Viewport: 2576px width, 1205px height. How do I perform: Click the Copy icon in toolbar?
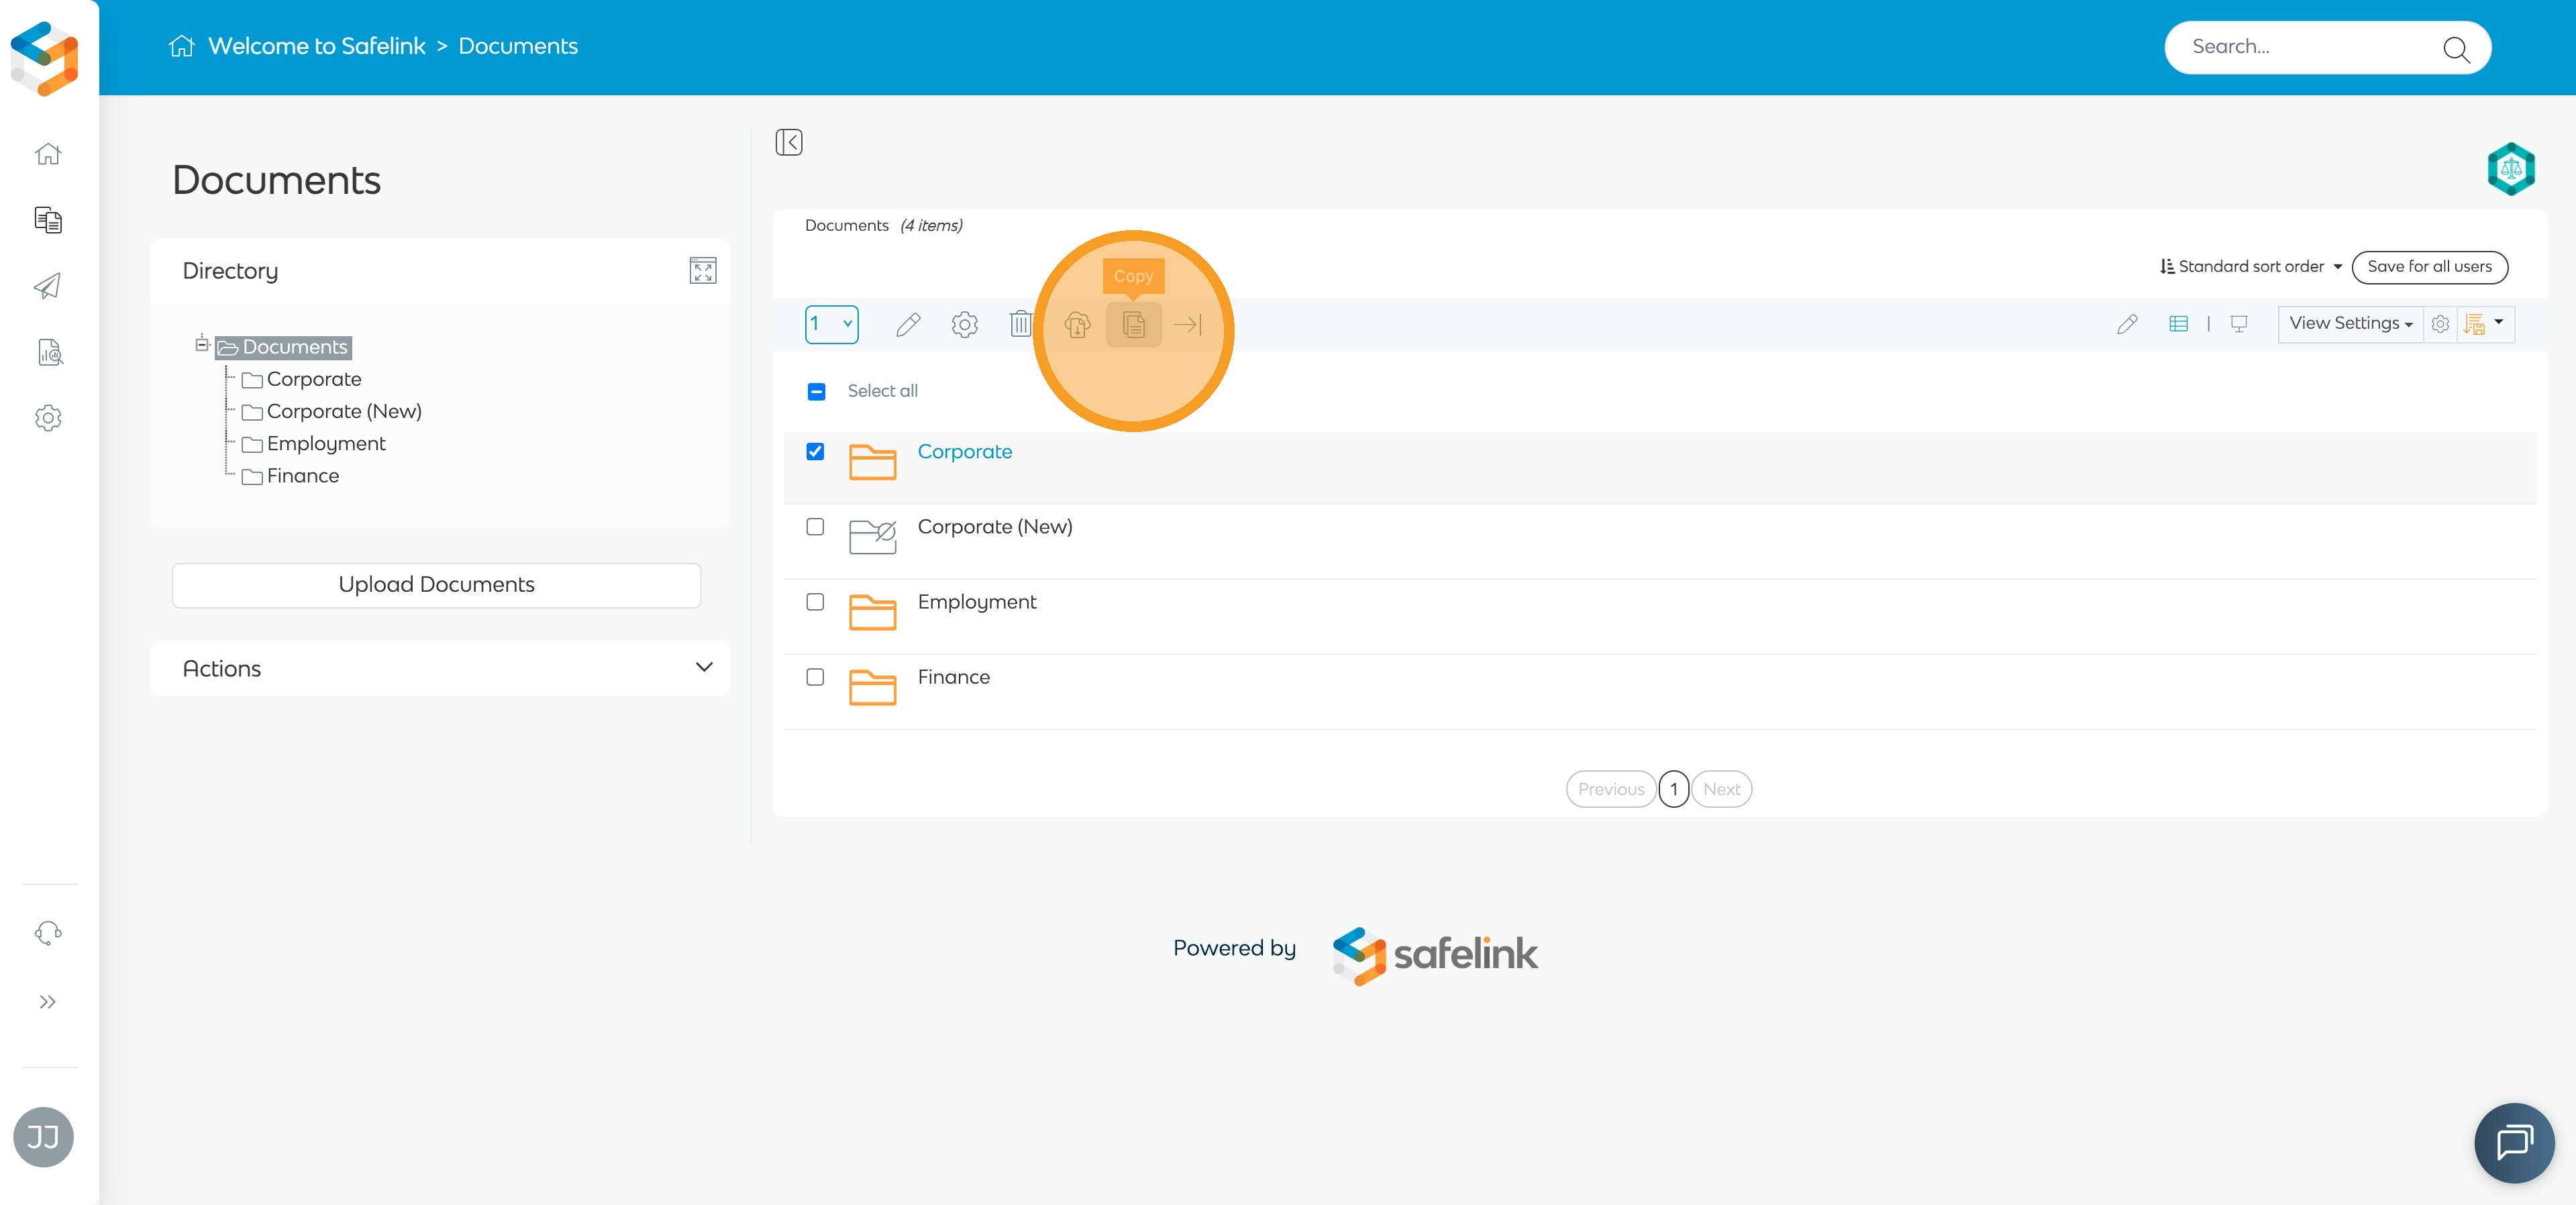click(1133, 324)
